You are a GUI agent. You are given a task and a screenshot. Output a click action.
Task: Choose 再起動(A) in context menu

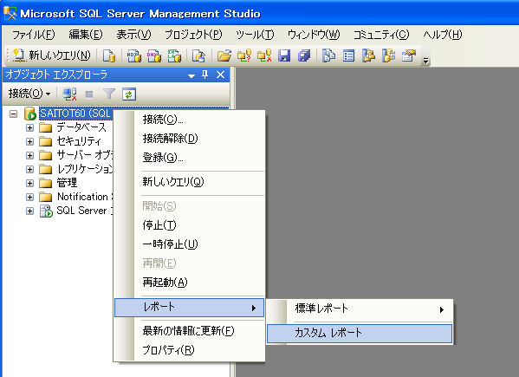(x=190, y=283)
